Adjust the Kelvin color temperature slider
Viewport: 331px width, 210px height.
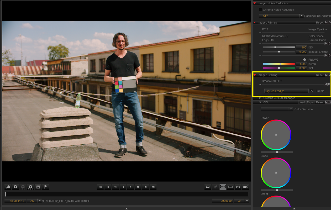coord(279,64)
